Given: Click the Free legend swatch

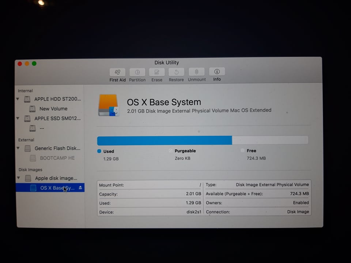Looking at the screenshot, I should click(x=242, y=150).
